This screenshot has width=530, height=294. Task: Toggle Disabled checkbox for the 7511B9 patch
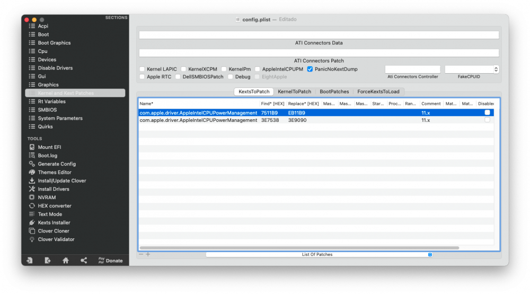[487, 112]
